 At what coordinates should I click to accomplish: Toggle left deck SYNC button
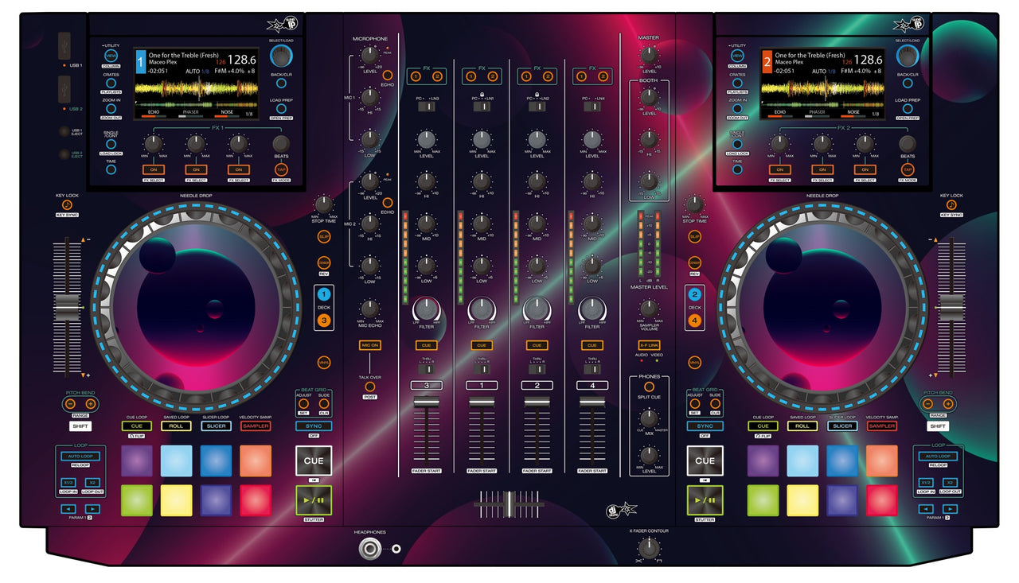(314, 426)
